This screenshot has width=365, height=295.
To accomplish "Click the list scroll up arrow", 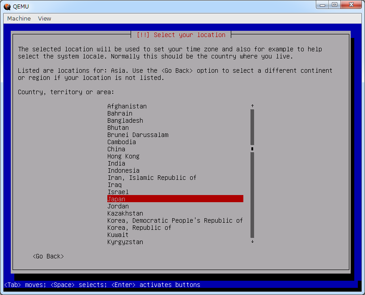I will (252, 106).
